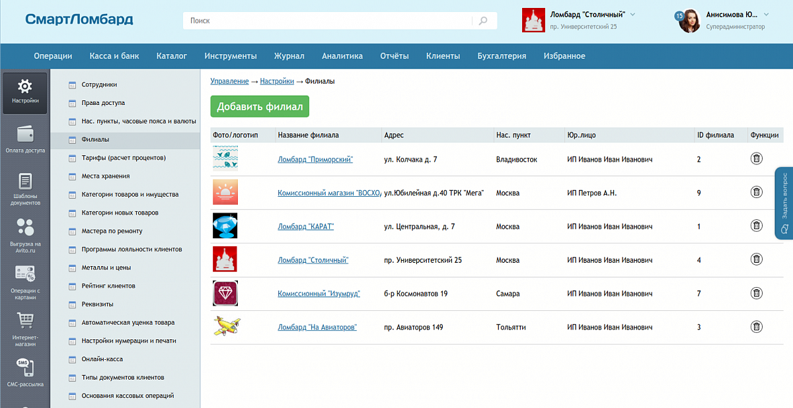This screenshot has width=793, height=408.
Task: Click the search magnifier icon
Action: pyautogui.click(x=484, y=21)
